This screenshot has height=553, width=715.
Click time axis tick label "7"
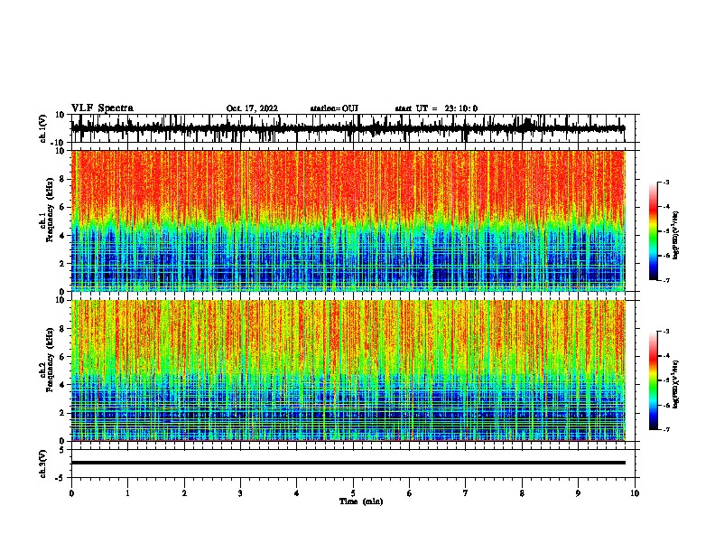click(x=466, y=493)
